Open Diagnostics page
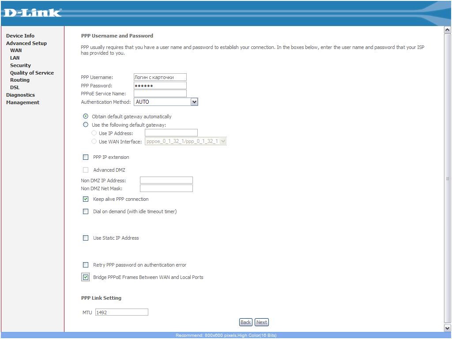The width and height of the screenshot is (452, 339). coord(20,95)
